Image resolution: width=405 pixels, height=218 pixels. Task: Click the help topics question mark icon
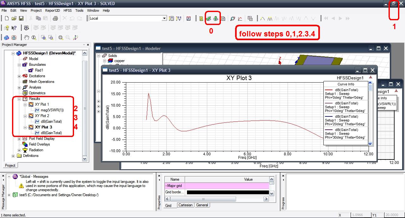(7, 28)
